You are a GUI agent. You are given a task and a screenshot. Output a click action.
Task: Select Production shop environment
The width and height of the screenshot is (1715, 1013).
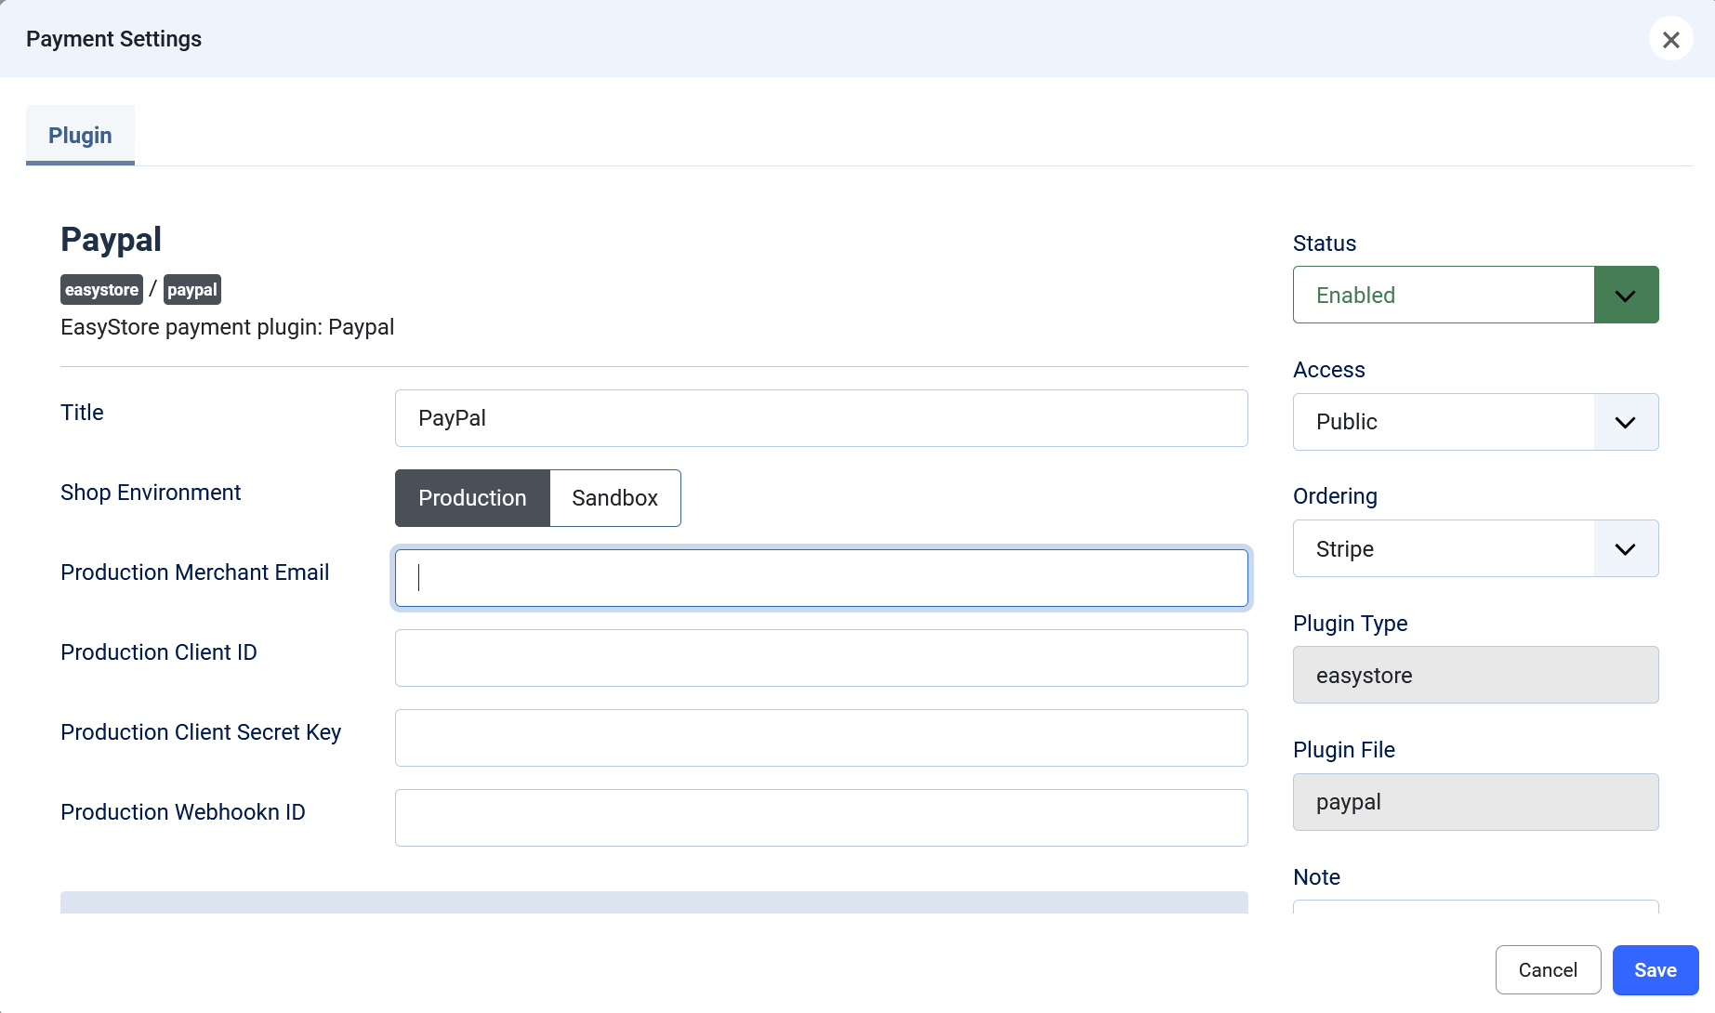pos(472,498)
